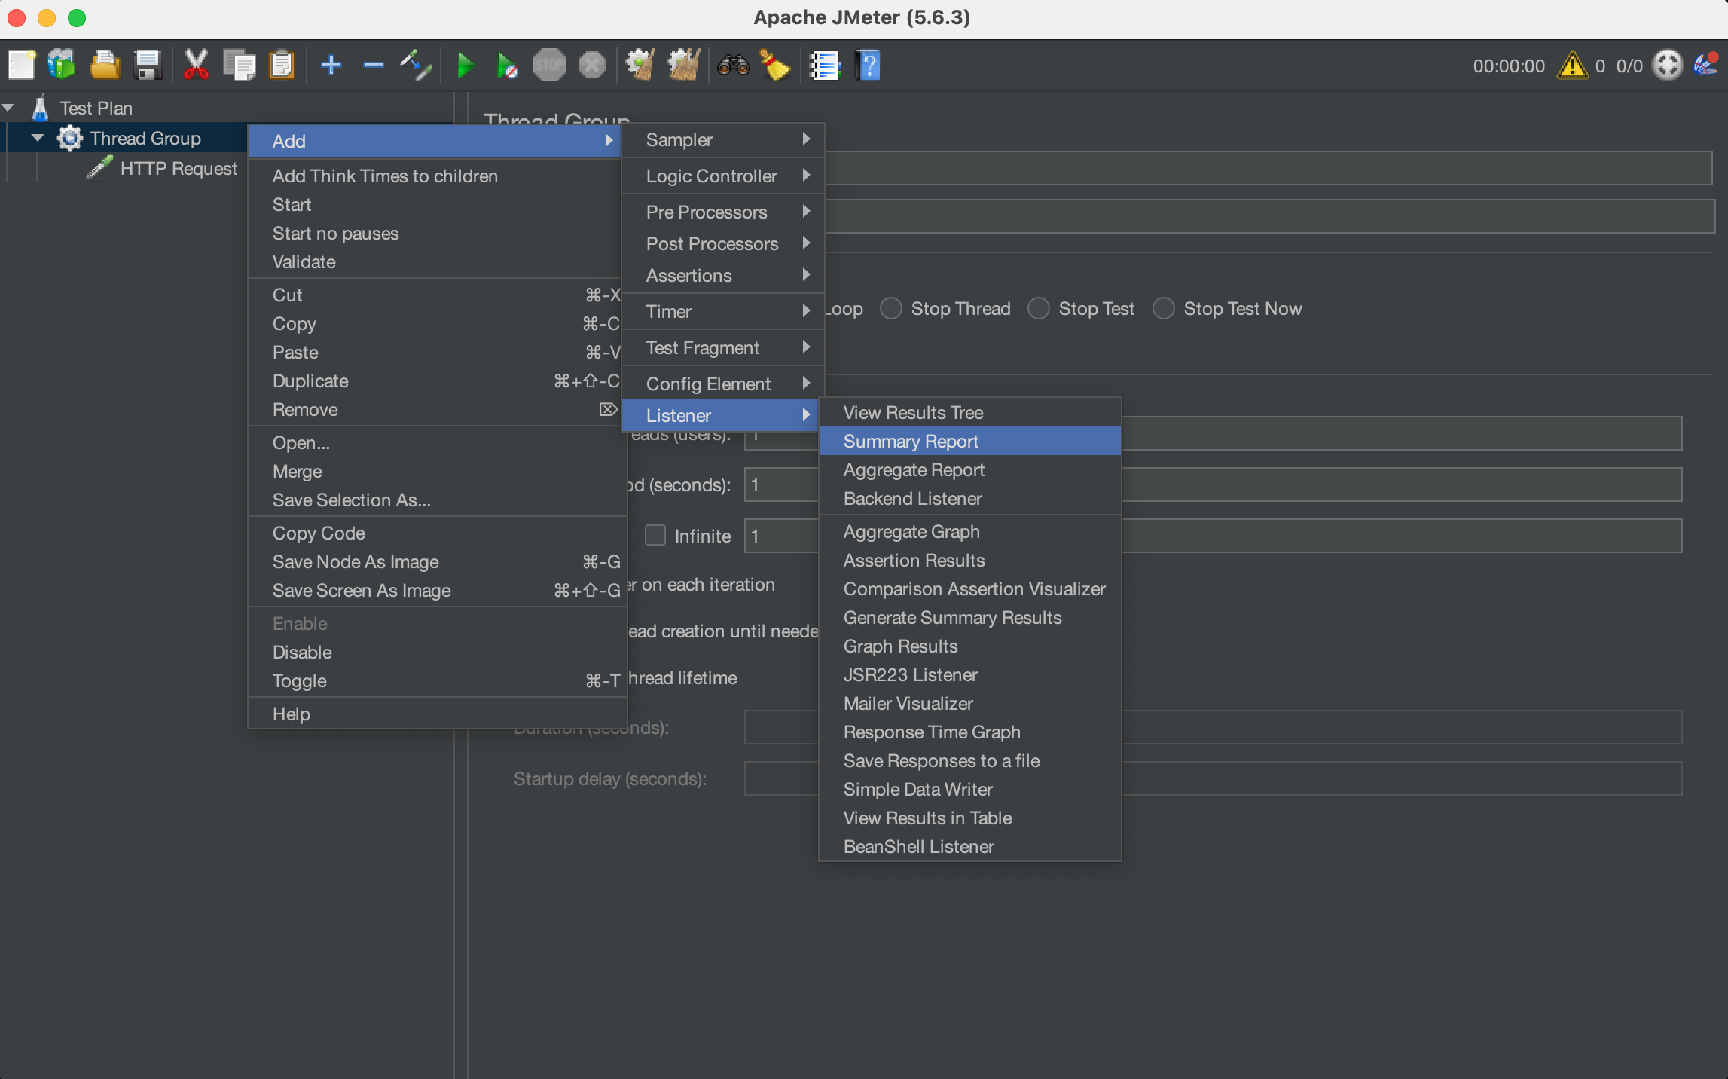
Task: Collapse the Test Plan tree node
Action: pos(9,108)
